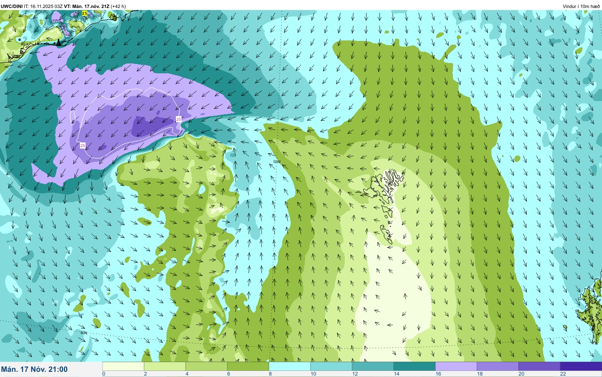Click the 'UWC/DINI' model name in header
The width and height of the screenshot is (602, 377).
tap(11, 6)
